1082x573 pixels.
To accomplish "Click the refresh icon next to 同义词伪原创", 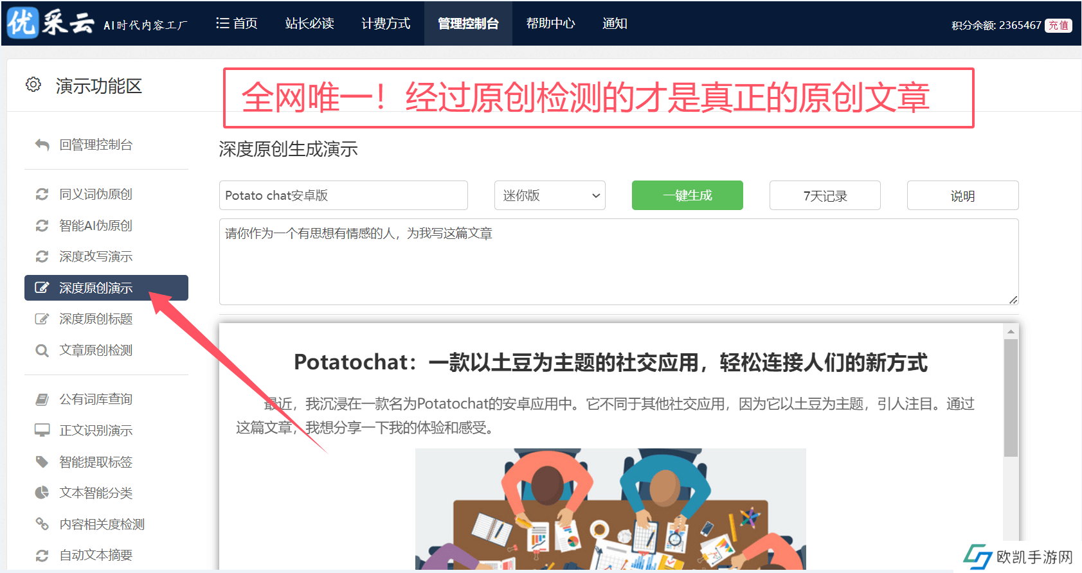I will point(42,194).
